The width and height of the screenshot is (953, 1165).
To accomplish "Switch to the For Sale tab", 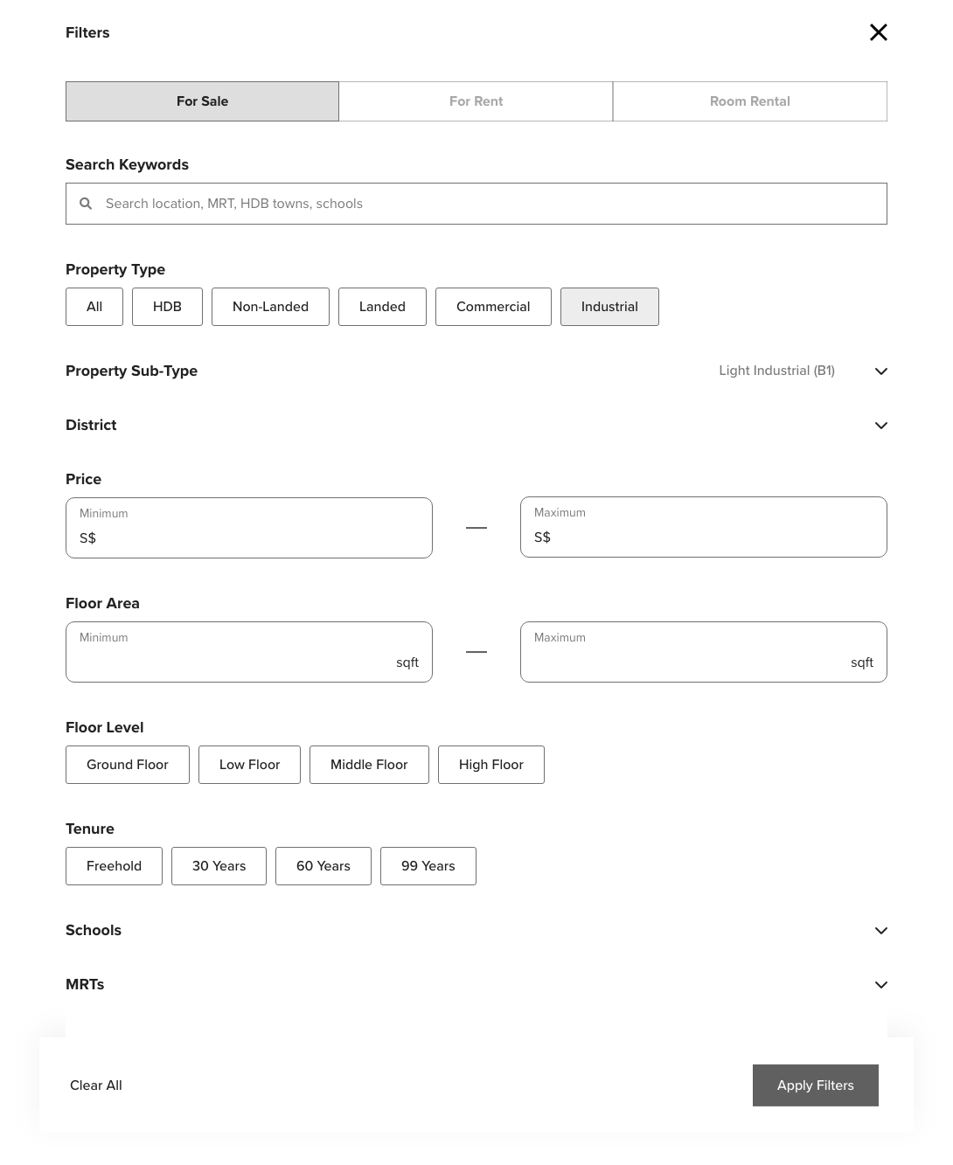I will [202, 101].
